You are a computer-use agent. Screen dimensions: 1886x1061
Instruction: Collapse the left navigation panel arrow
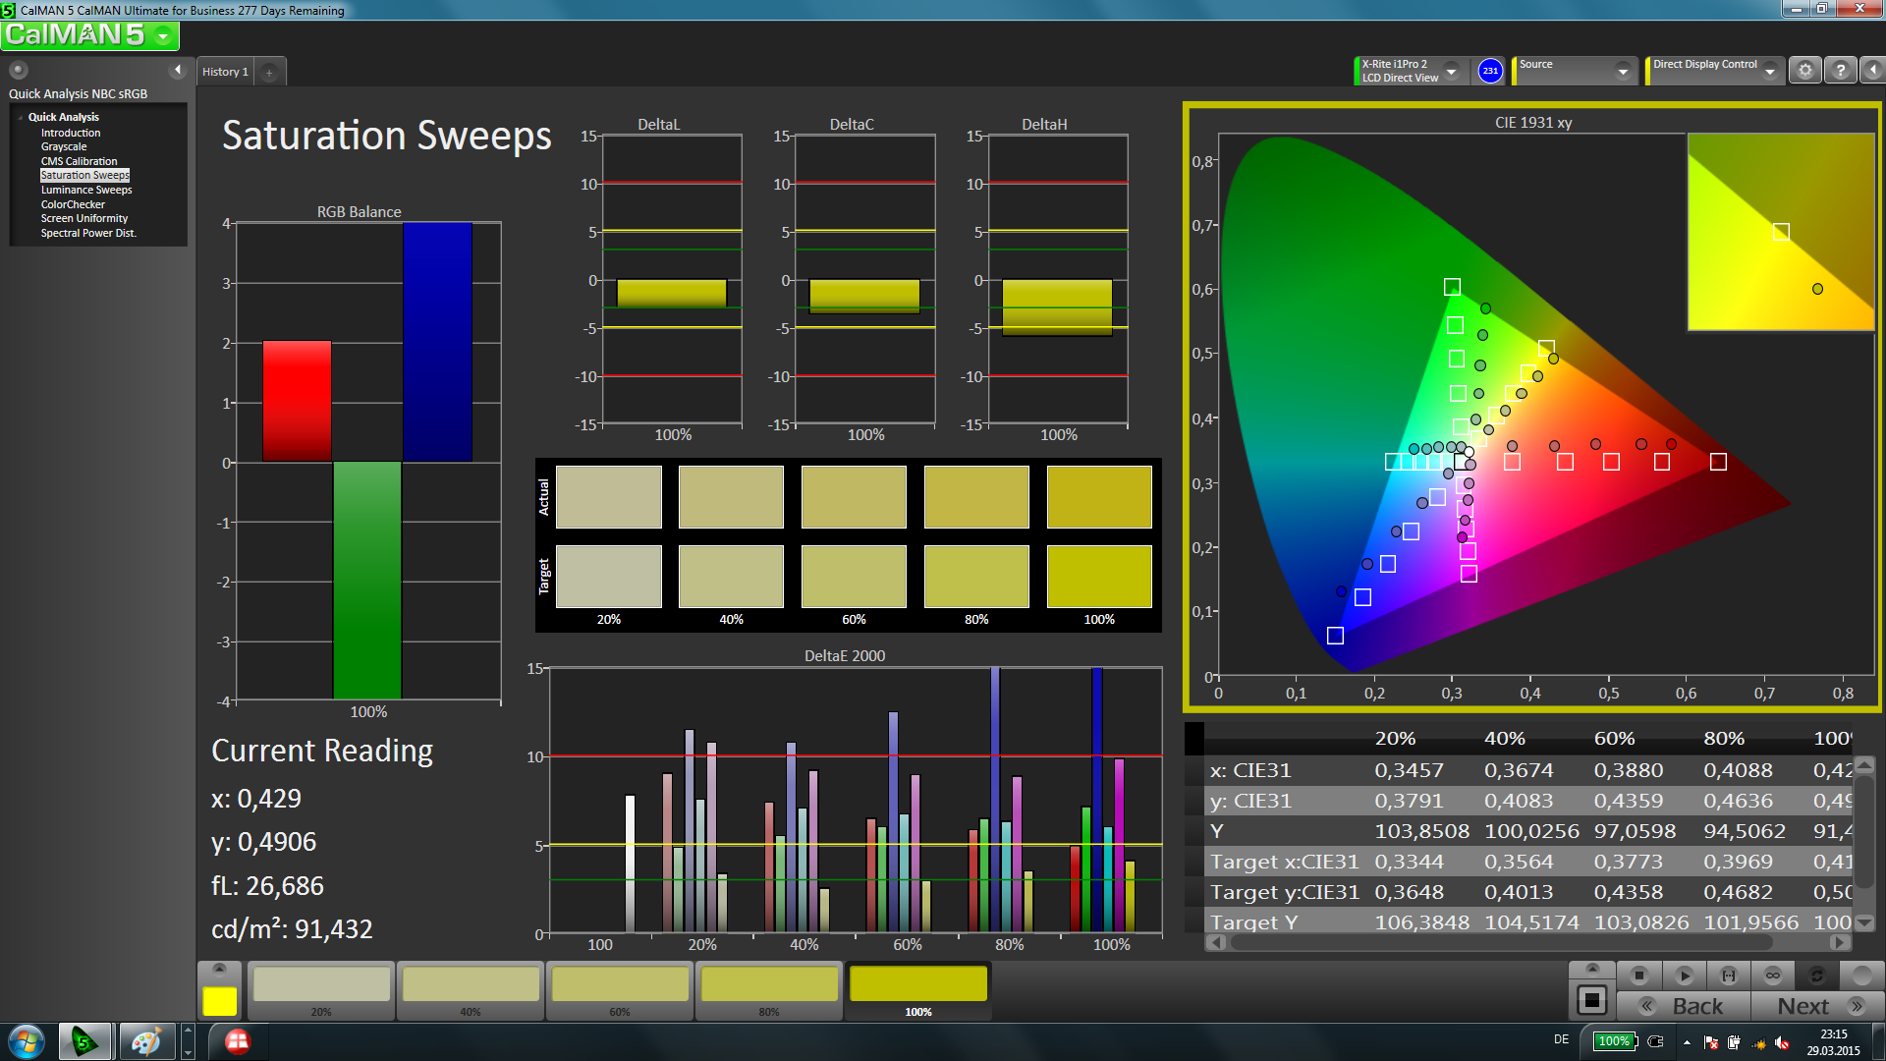[178, 70]
